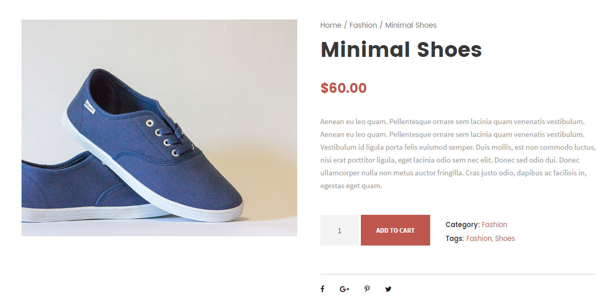Click the product description paragraph
616x305 pixels.
pos(457,154)
